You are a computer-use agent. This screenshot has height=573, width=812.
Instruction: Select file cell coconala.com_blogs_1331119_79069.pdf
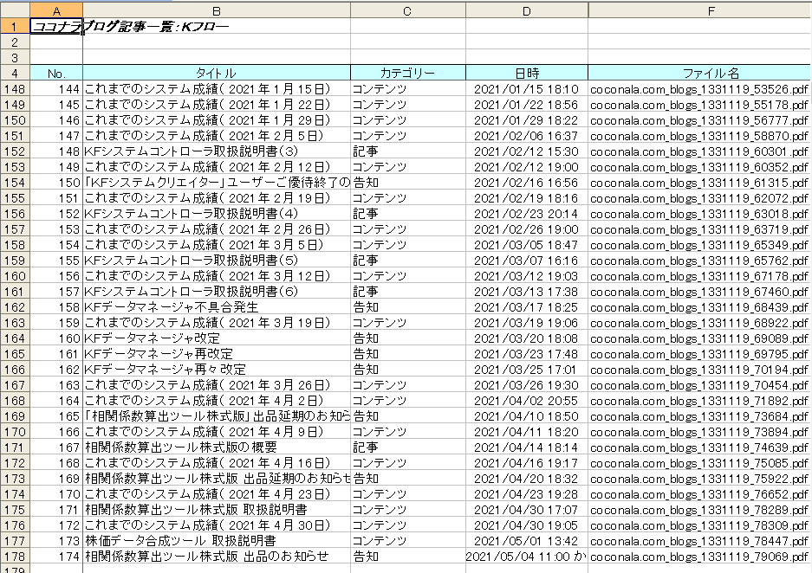click(699, 557)
